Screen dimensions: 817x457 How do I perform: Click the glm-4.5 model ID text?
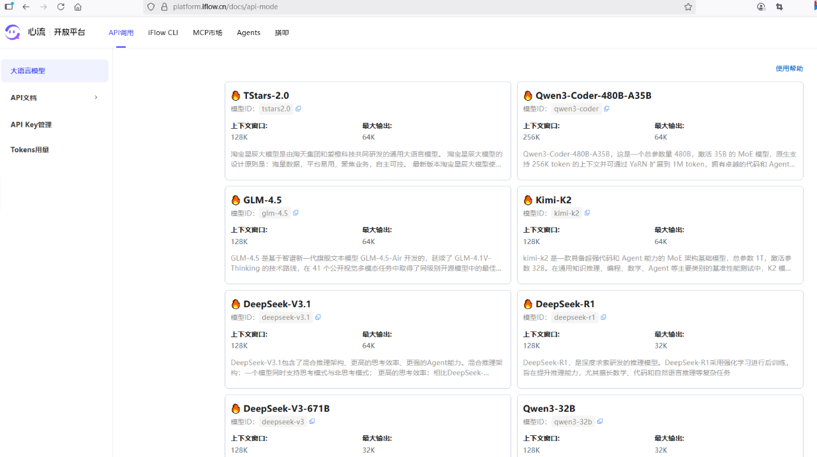pos(275,213)
